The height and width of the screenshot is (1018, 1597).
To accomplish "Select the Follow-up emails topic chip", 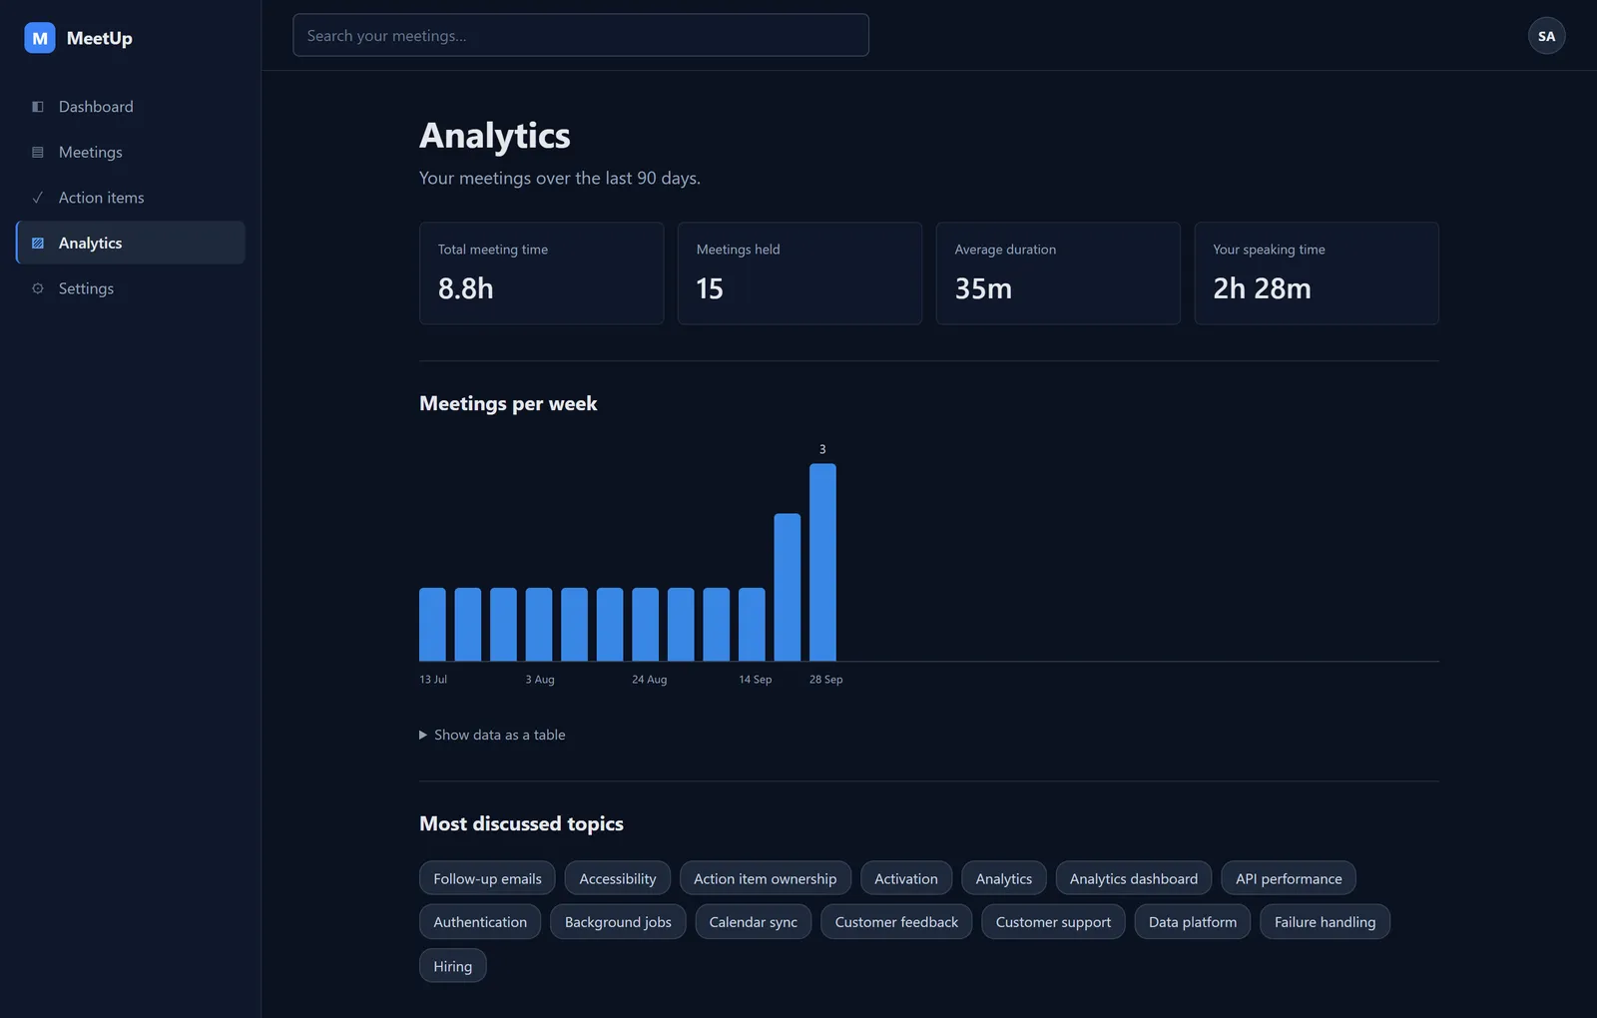I will click(487, 878).
